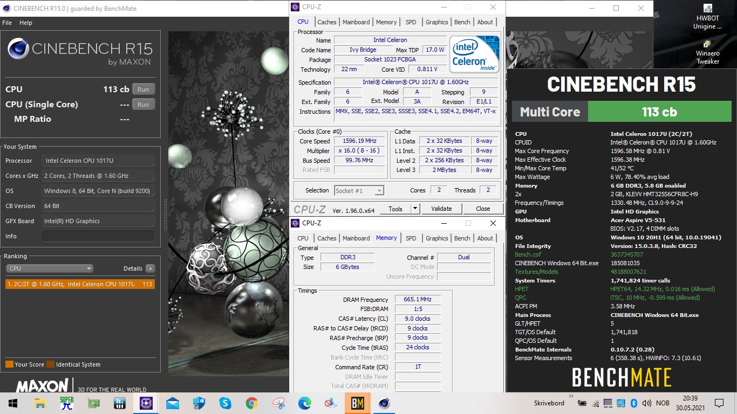Click the Bench.cof entry in BenchMate
Image resolution: width=737 pixels, height=414 pixels.
[528, 254]
